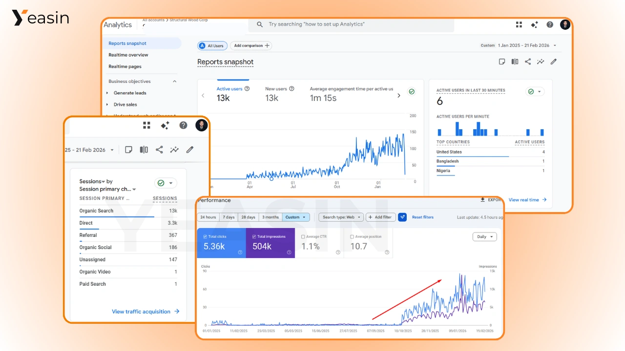The image size is (625, 351).
Task: Click the Analytics search field
Action: [x=352, y=24]
